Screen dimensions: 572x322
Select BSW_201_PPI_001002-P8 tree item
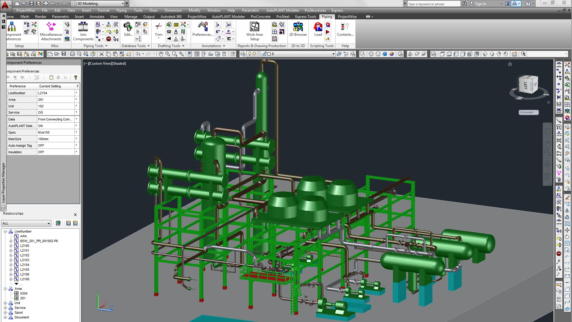(x=39, y=241)
